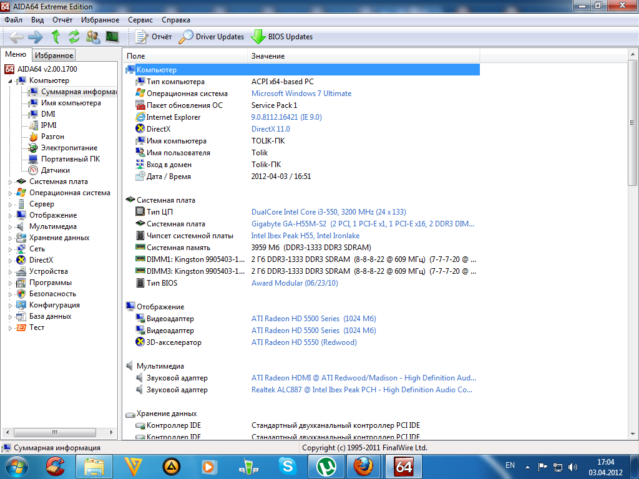This screenshot has height=479, width=639.
Task: Open the DualCore Intel Core i3-550 link
Action: pos(328,212)
